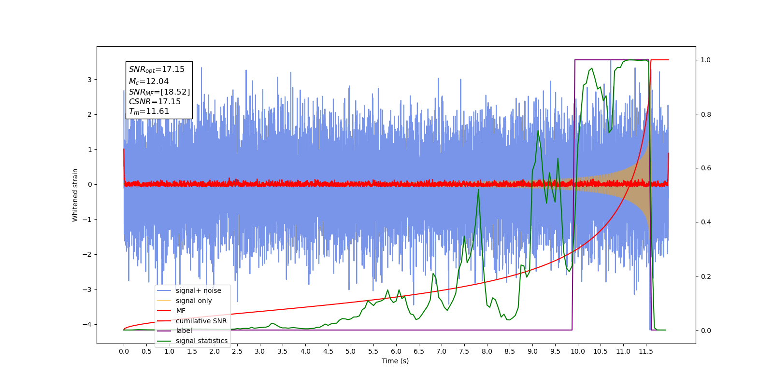Click the x-axis tick label 0.0
This screenshot has height=386, width=773.
[x=124, y=351]
